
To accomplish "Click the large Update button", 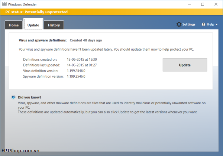I will pos(185,65).
